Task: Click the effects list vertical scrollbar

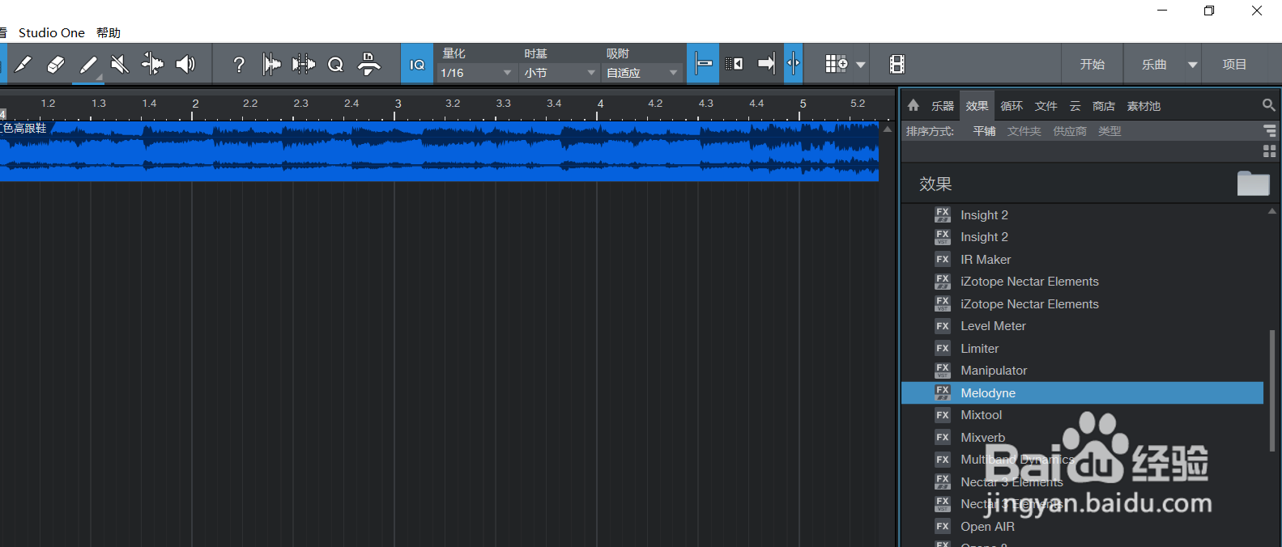Action: [1272, 390]
